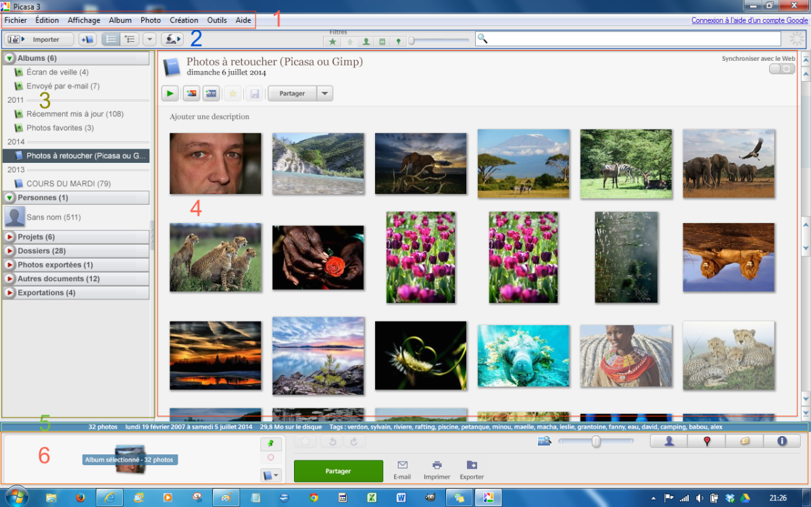Click the Importer camera icon button
811x507 pixels.
click(39, 40)
